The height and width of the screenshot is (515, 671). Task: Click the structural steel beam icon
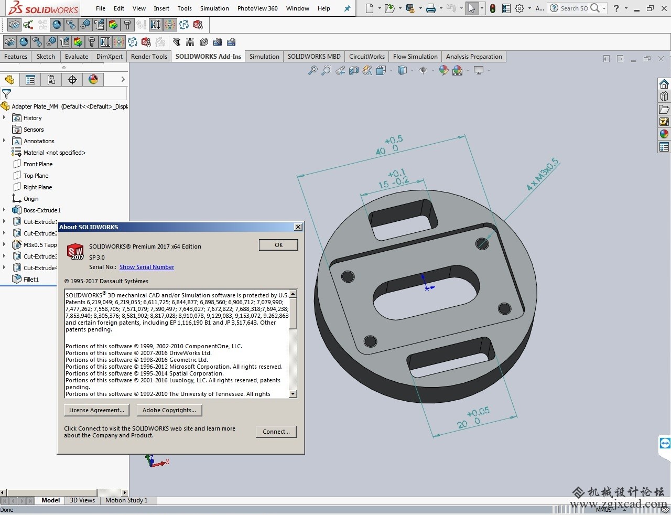tap(177, 42)
